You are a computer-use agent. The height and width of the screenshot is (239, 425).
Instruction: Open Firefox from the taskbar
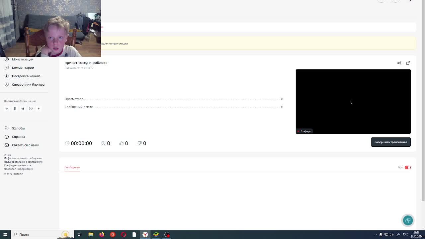pos(102,235)
